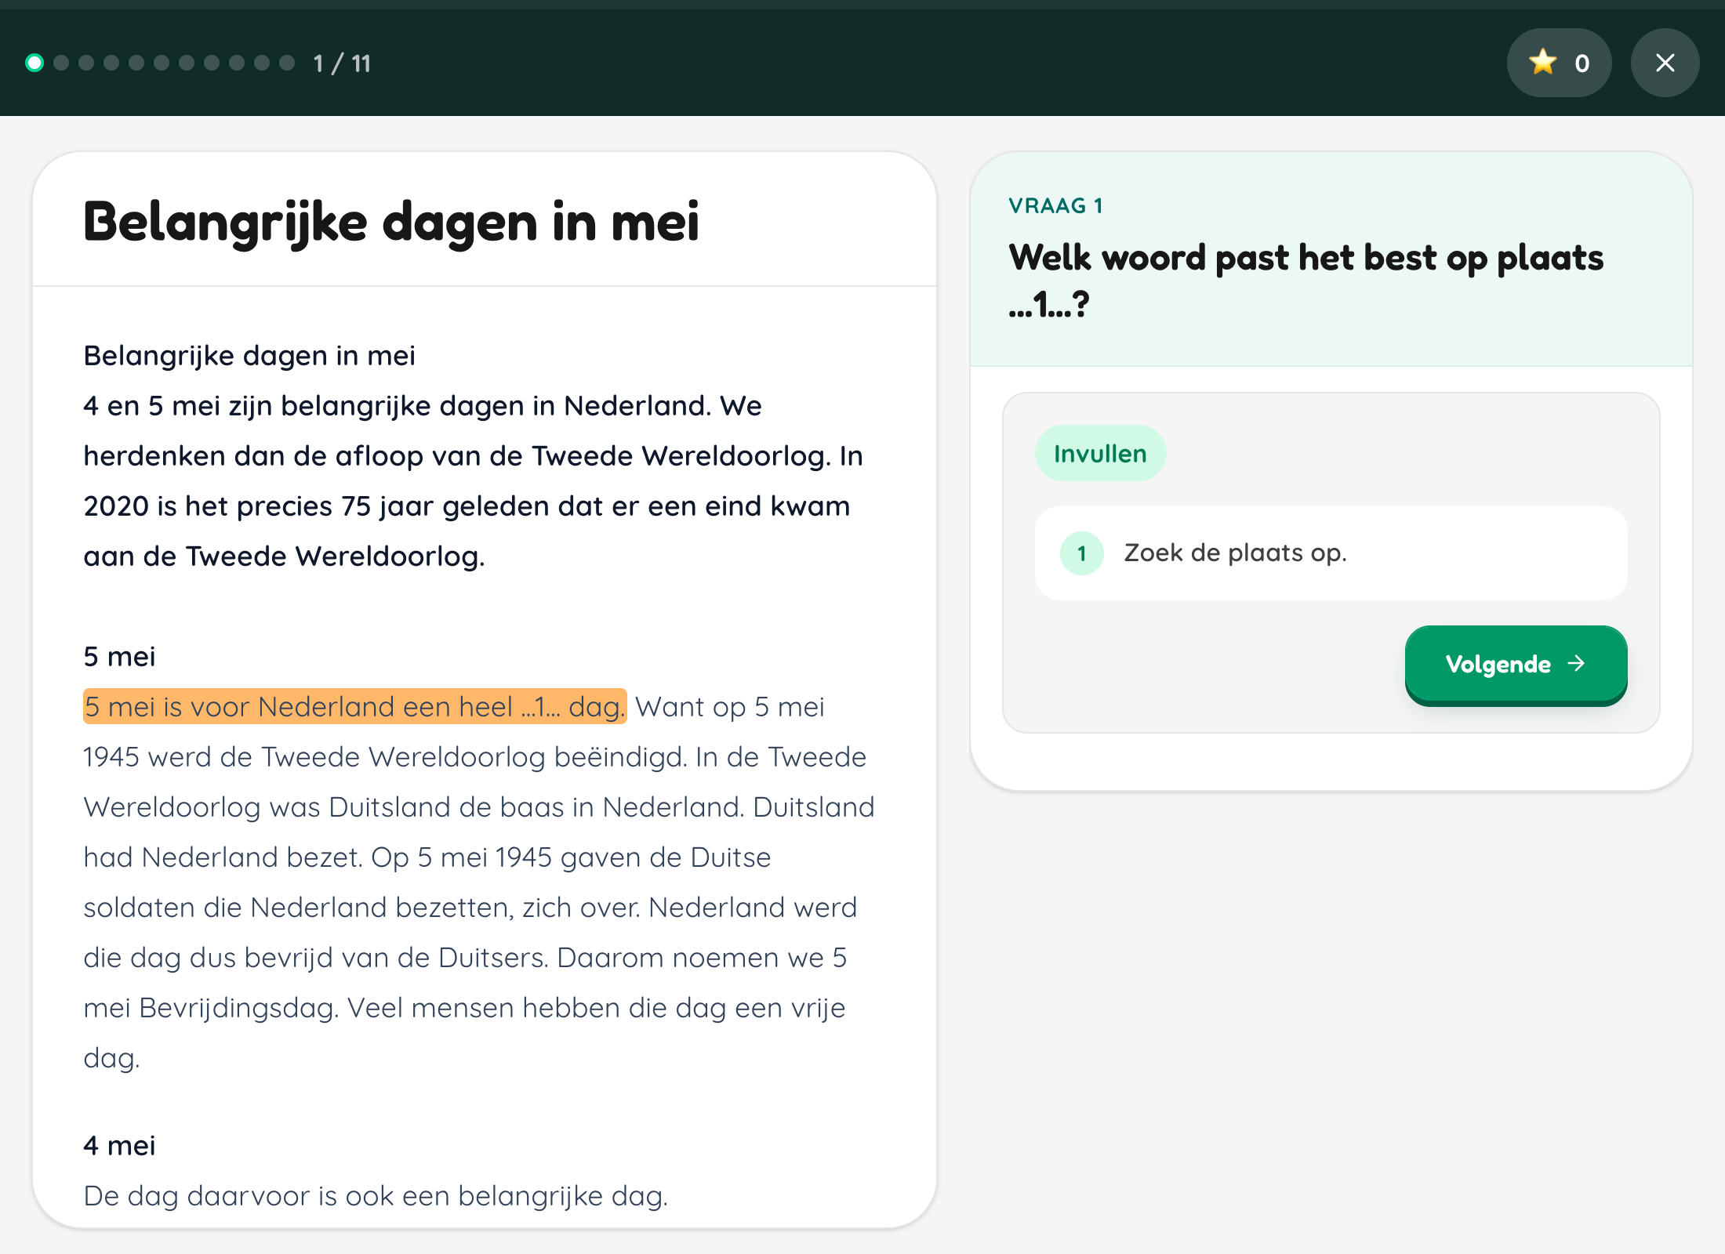
Task: Click the '1 / 11' progress counter
Action: click(342, 63)
